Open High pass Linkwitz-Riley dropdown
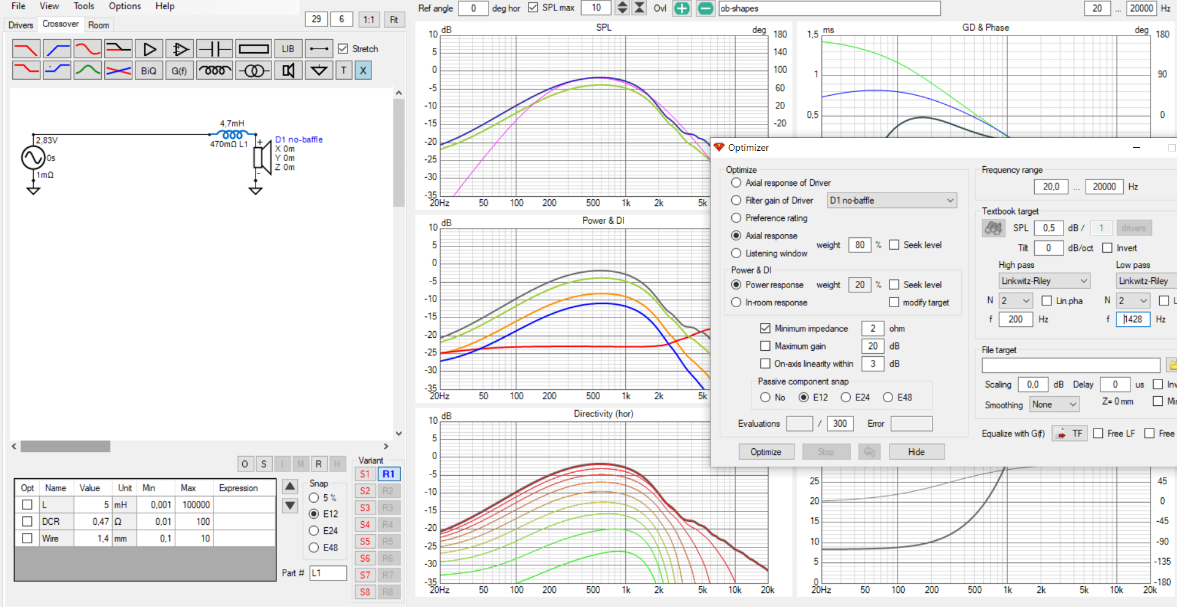Image resolution: width=1177 pixels, height=607 pixels. (x=1044, y=281)
